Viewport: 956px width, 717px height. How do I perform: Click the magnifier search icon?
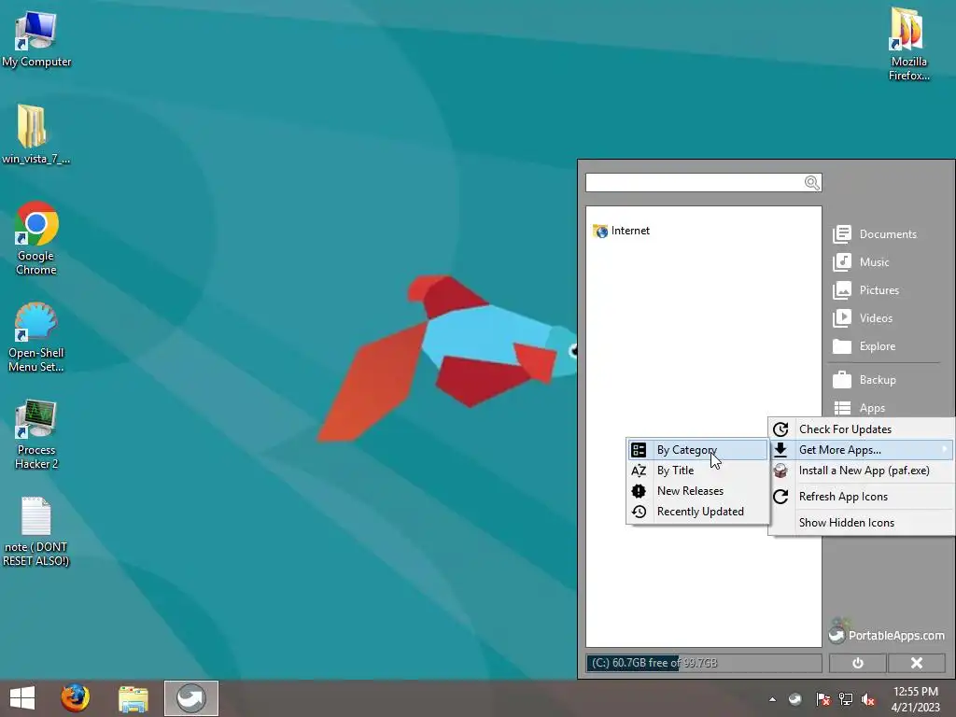tap(811, 182)
